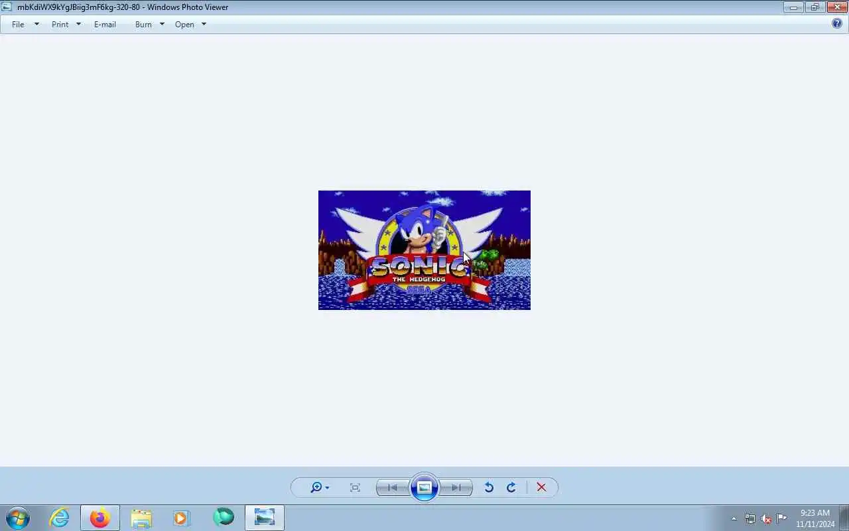Go to the next photo
This screenshot has width=849, height=531.
(x=456, y=487)
